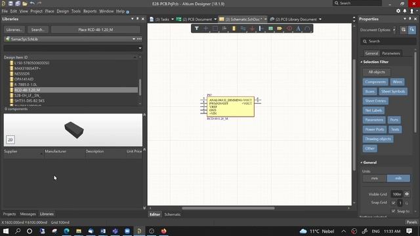This screenshot has height=236, width=420.
Task: Uncheck the Snap to checkbox
Action: click(393, 211)
